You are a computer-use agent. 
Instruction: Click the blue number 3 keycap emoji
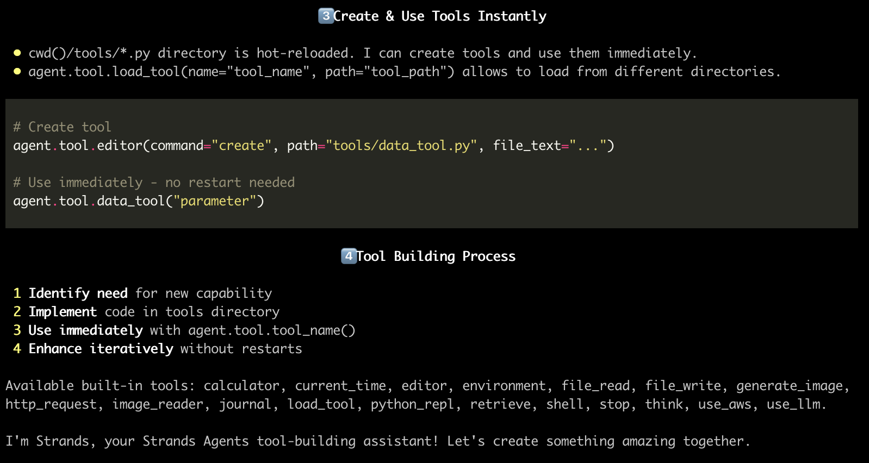[x=325, y=16]
